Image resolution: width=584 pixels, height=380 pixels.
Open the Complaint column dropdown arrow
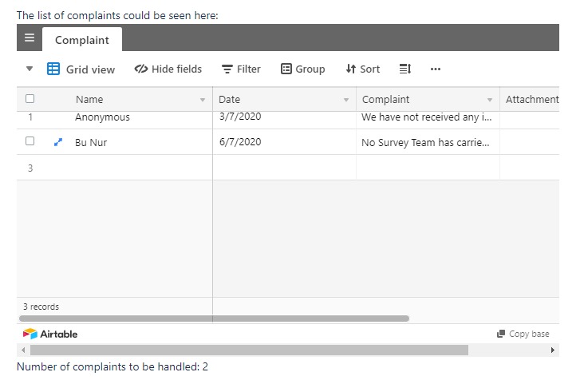490,100
